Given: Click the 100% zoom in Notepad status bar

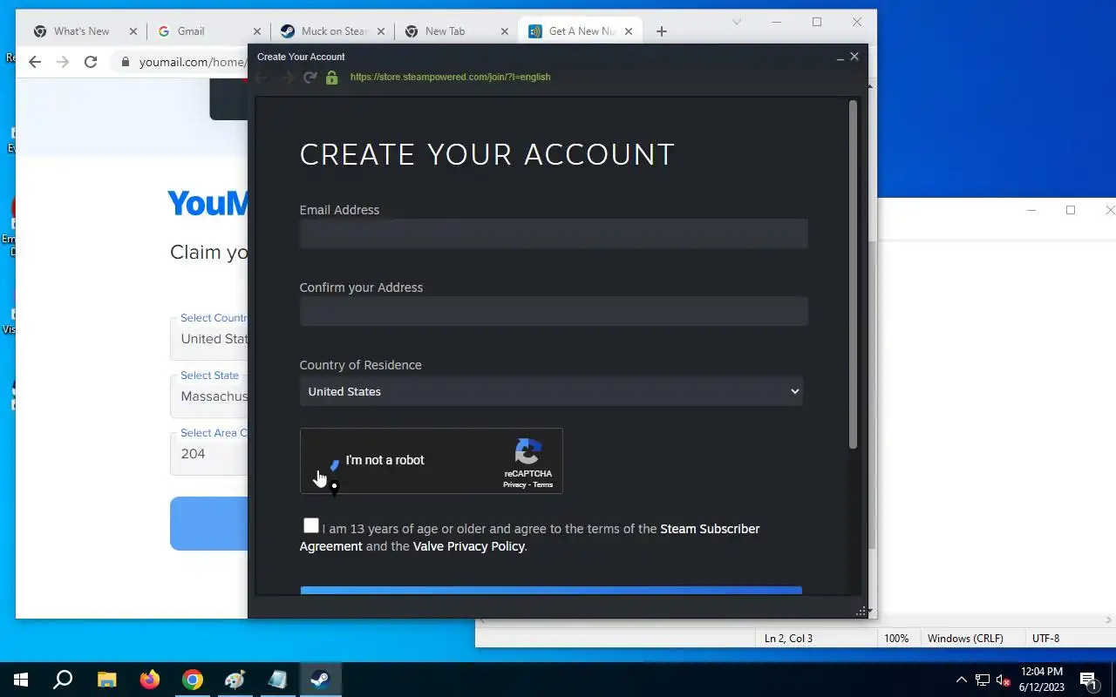Looking at the screenshot, I should (896, 639).
